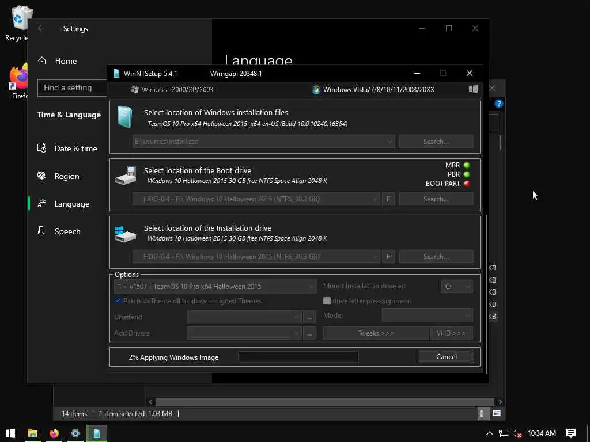Select the Windows Vista/7/8/10/11 tab
Screen dimensions: 590x442
(373, 89)
